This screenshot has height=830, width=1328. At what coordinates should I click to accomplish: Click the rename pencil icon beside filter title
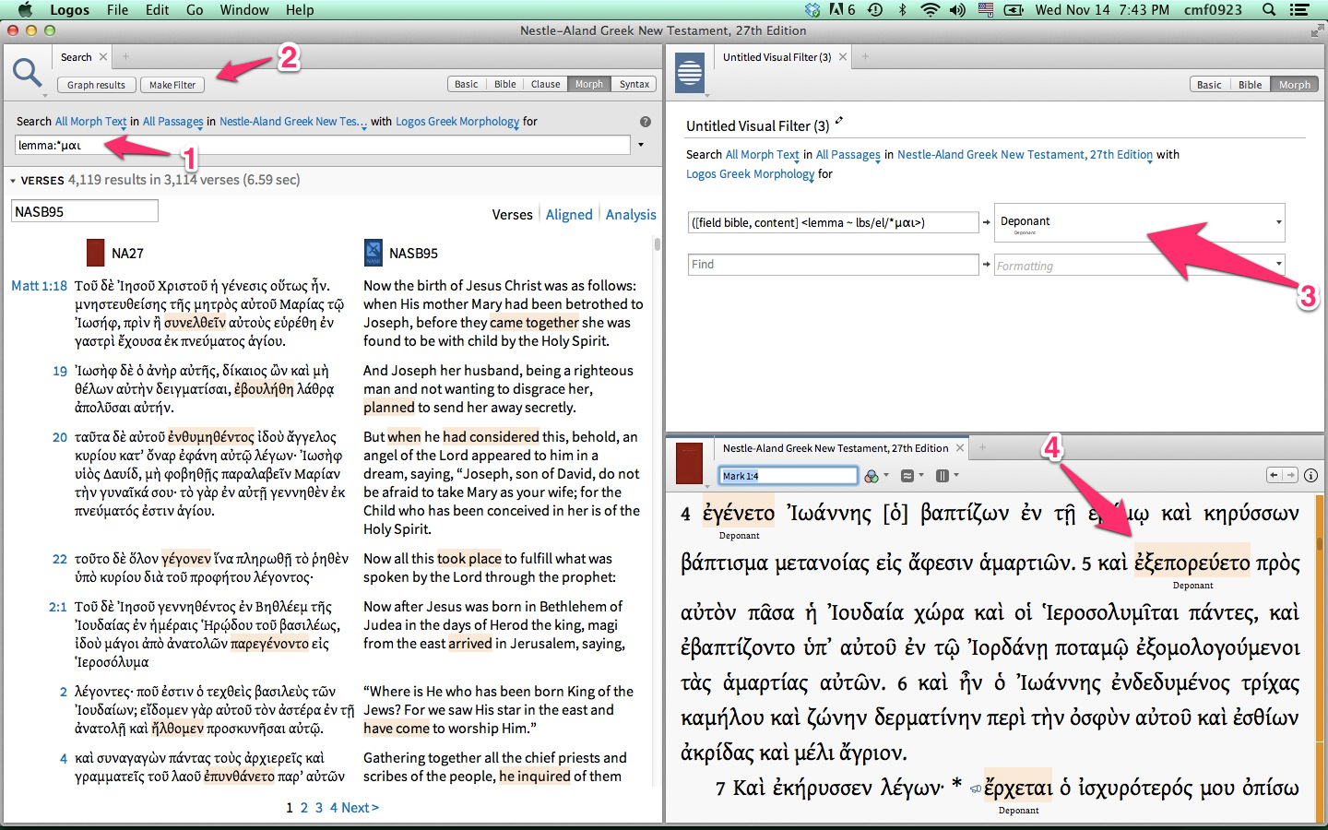click(x=839, y=122)
